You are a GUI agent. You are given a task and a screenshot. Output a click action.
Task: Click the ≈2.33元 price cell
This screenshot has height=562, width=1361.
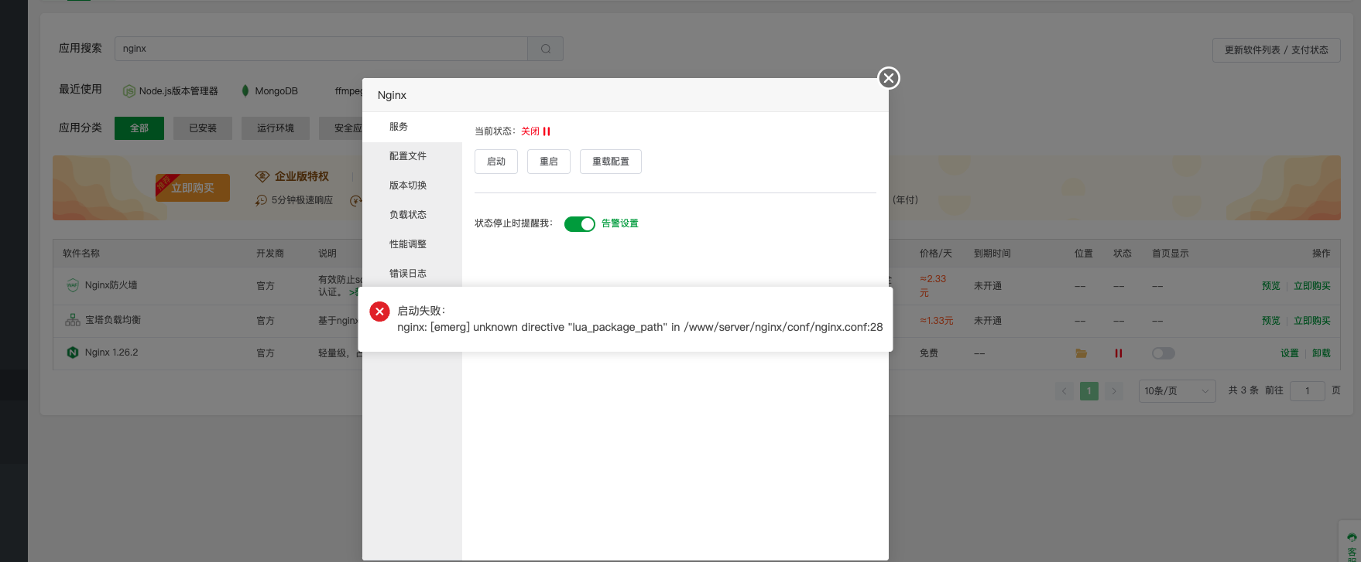pos(933,286)
